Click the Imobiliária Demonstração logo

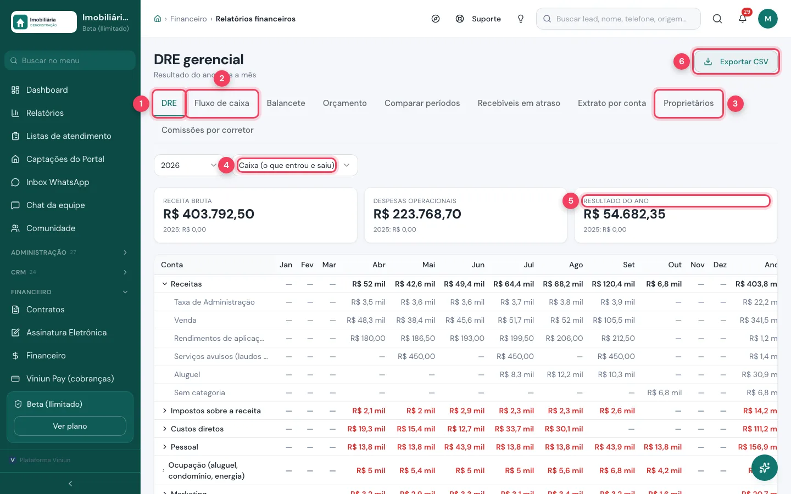44,22
